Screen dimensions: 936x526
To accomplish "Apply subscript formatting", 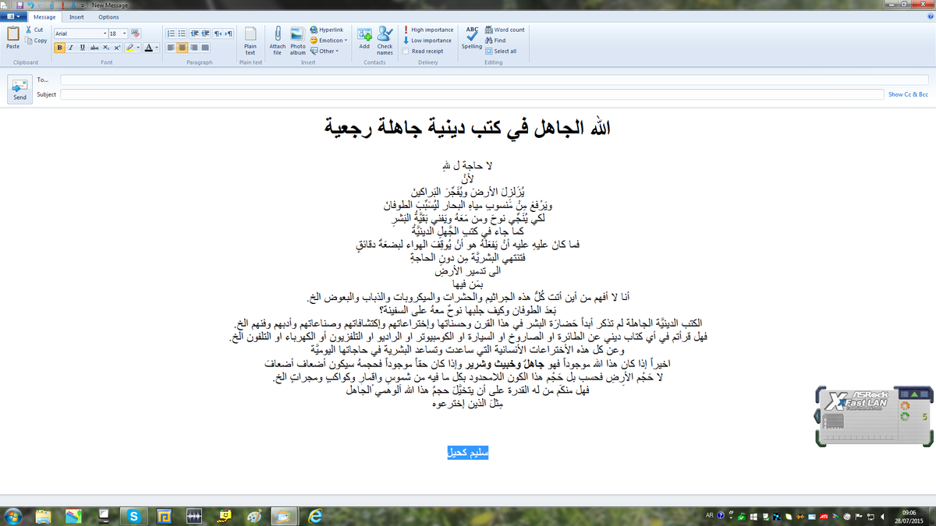I will (105, 48).
